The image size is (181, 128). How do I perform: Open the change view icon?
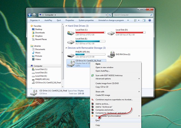(x=135, y=20)
